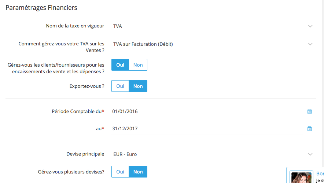Enable multiple currencies with Oui
Screen dimensions: 324x183
point(120,172)
